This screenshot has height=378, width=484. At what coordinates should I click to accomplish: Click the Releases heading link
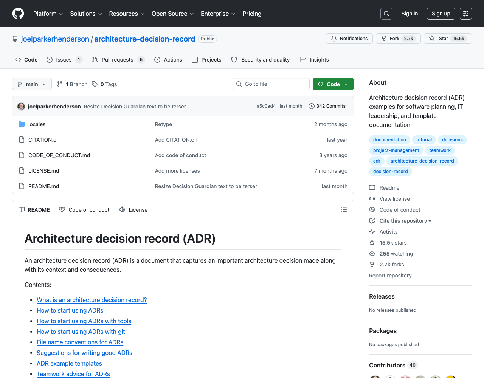point(382,296)
